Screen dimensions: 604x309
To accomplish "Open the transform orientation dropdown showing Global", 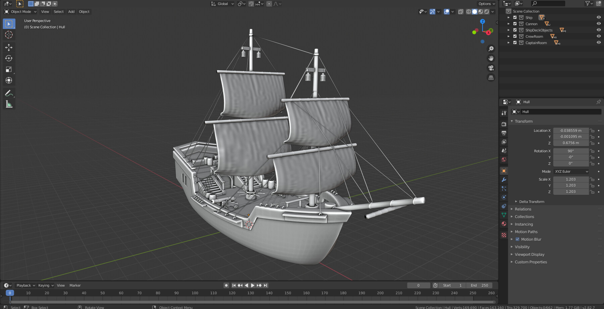I will click(x=222, y=4).
